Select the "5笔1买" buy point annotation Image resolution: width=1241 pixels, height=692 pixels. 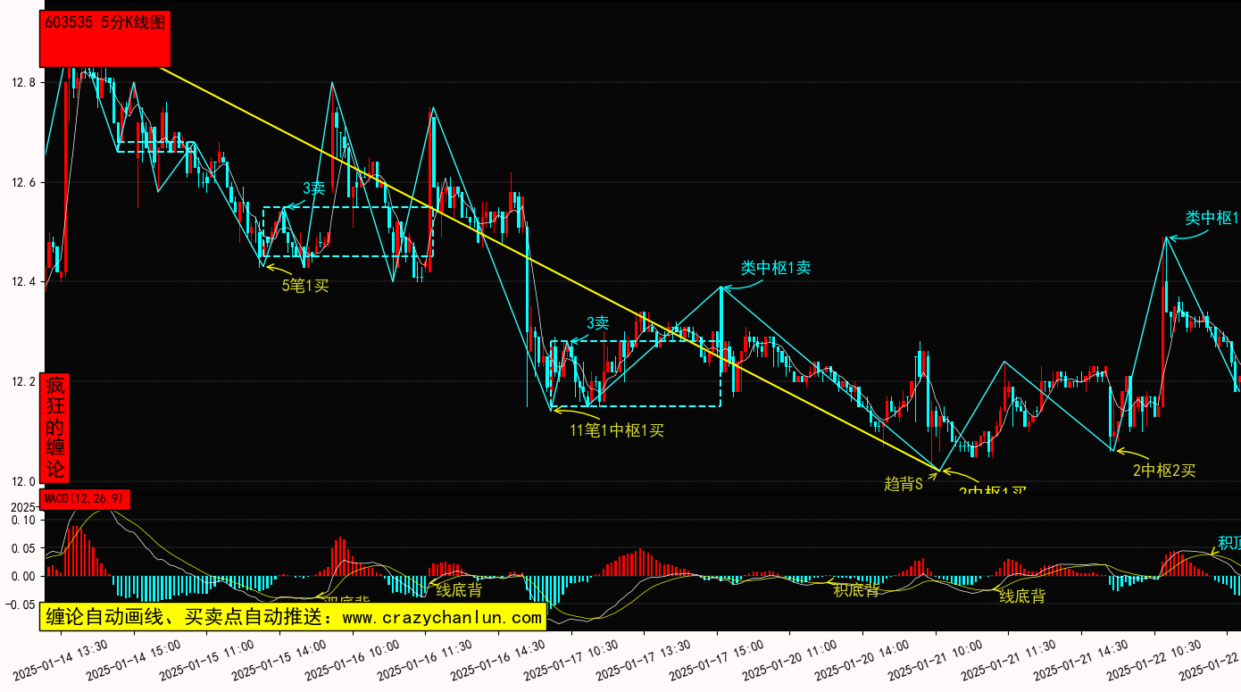tap(306, 286)
